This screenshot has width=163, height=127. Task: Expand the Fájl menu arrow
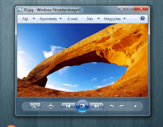34,19
